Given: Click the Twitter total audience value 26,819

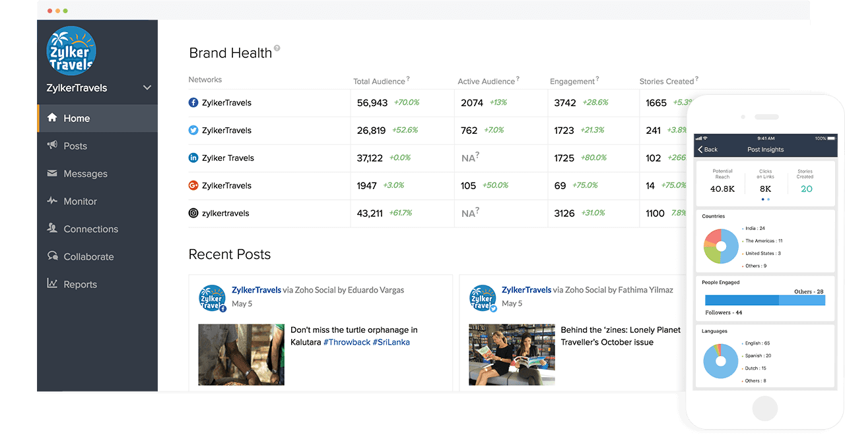Looking at the screenshot, I should 371,130.
